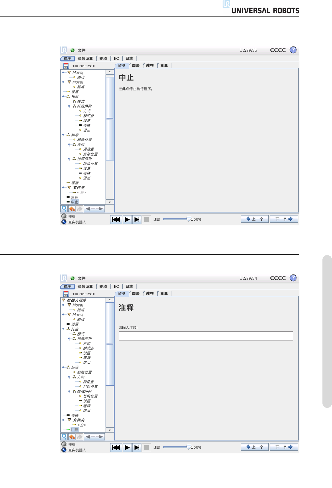
Task: Click save disk icon in lower screenshot
Action: (x=66, y=294)
